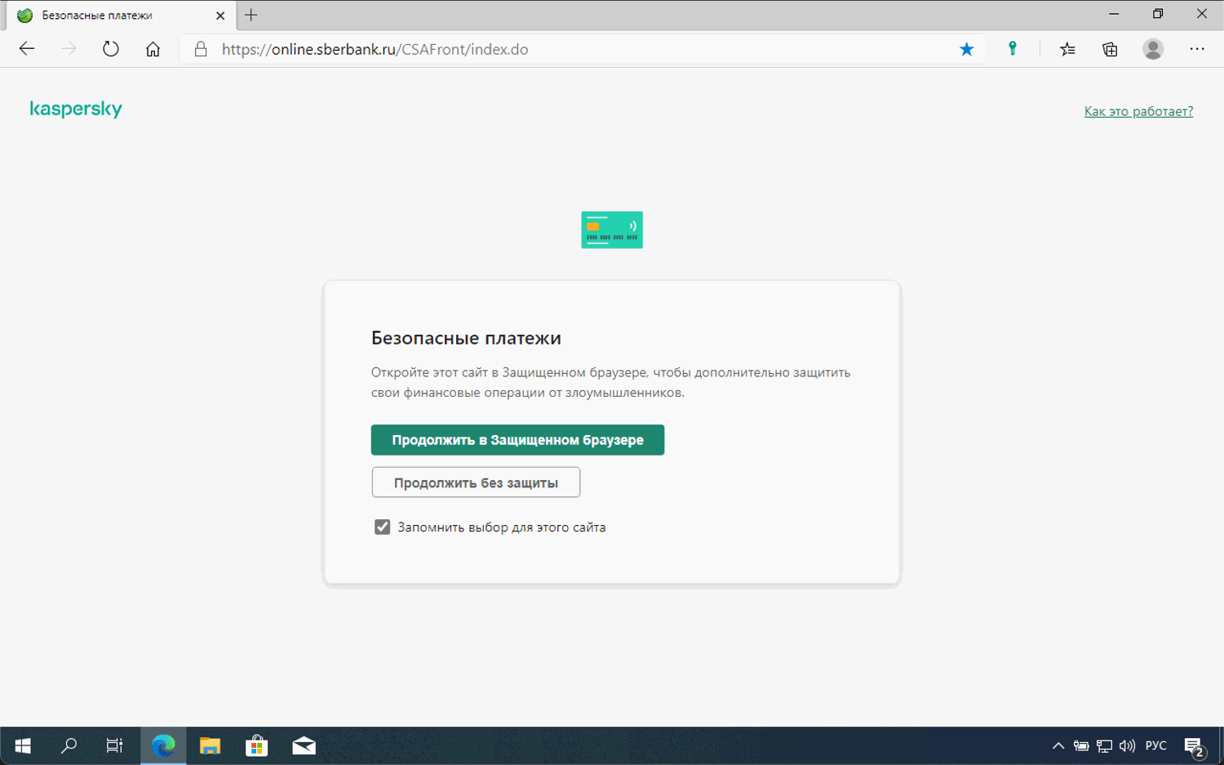Image resolution: width=1224 pixels, height=765 pixels.
Task: Minimize the browser window
Action: click(1114, 14)
